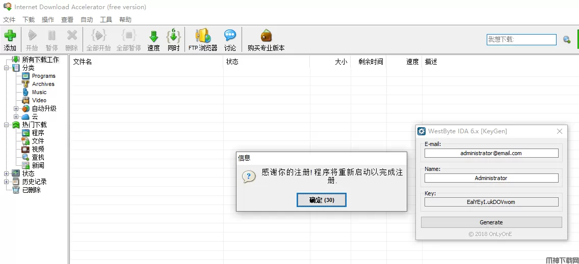Open the Discussion chat icon
The image size is (579, 264).
[230, 36]
